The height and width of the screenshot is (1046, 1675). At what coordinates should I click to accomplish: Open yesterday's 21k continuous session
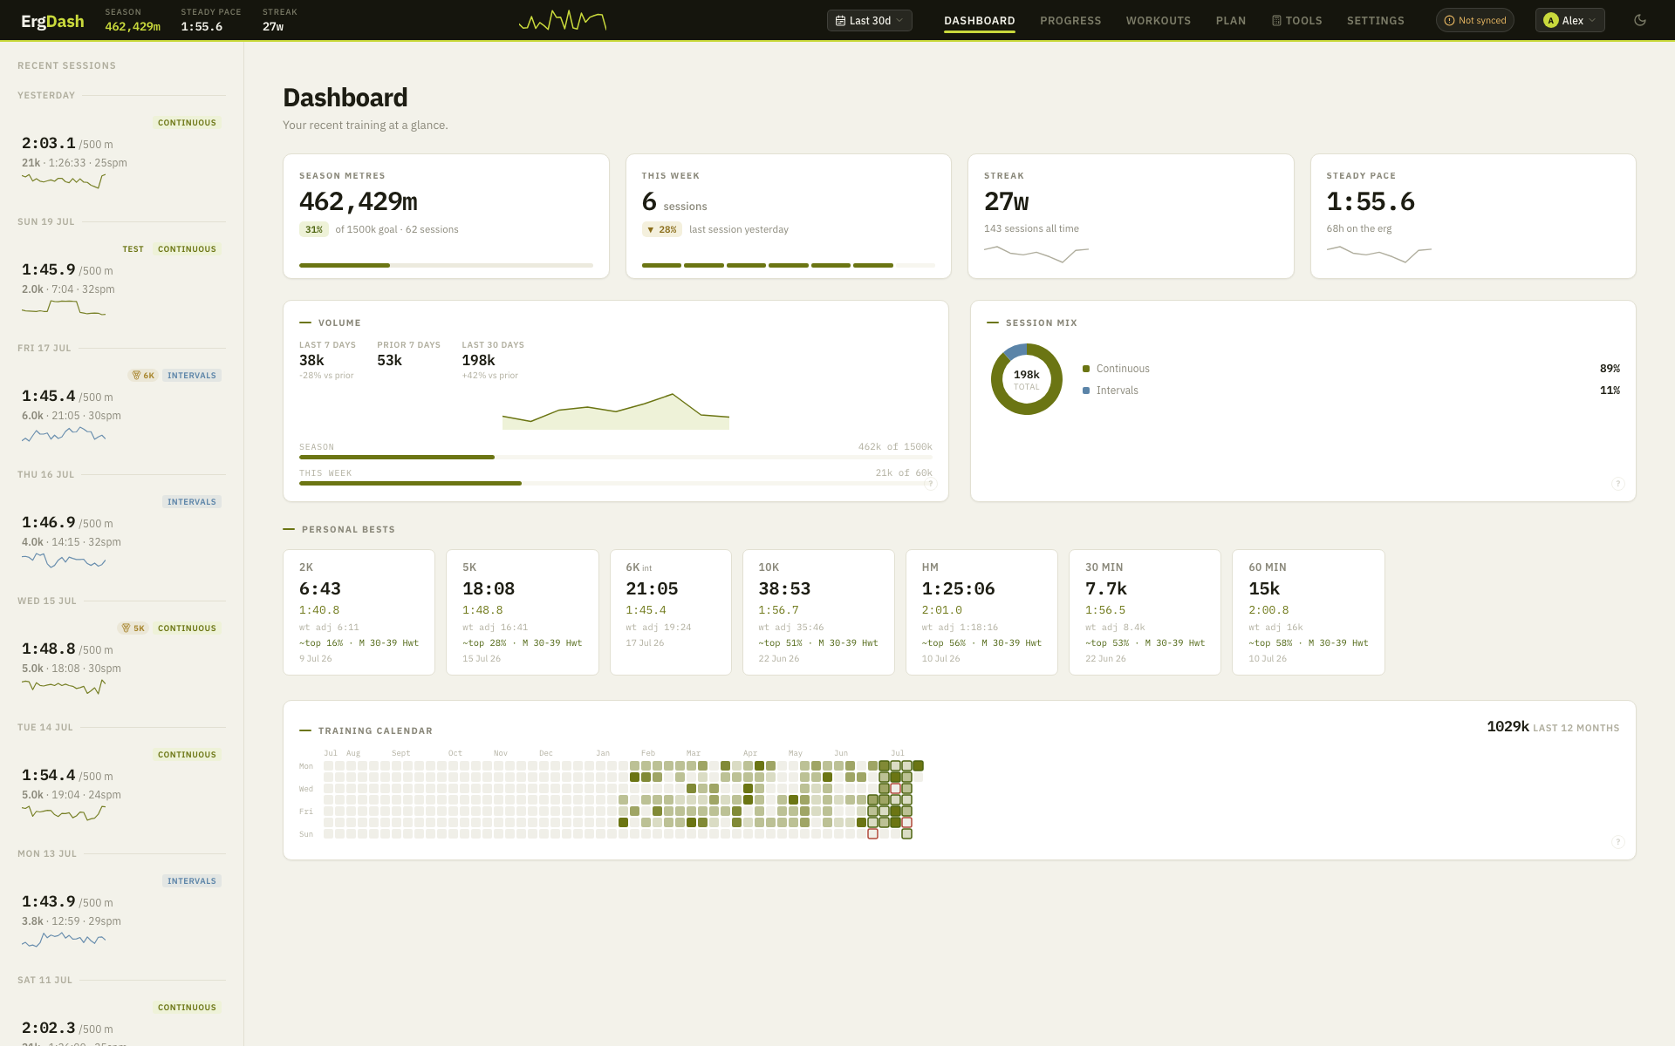coord(121,154)
